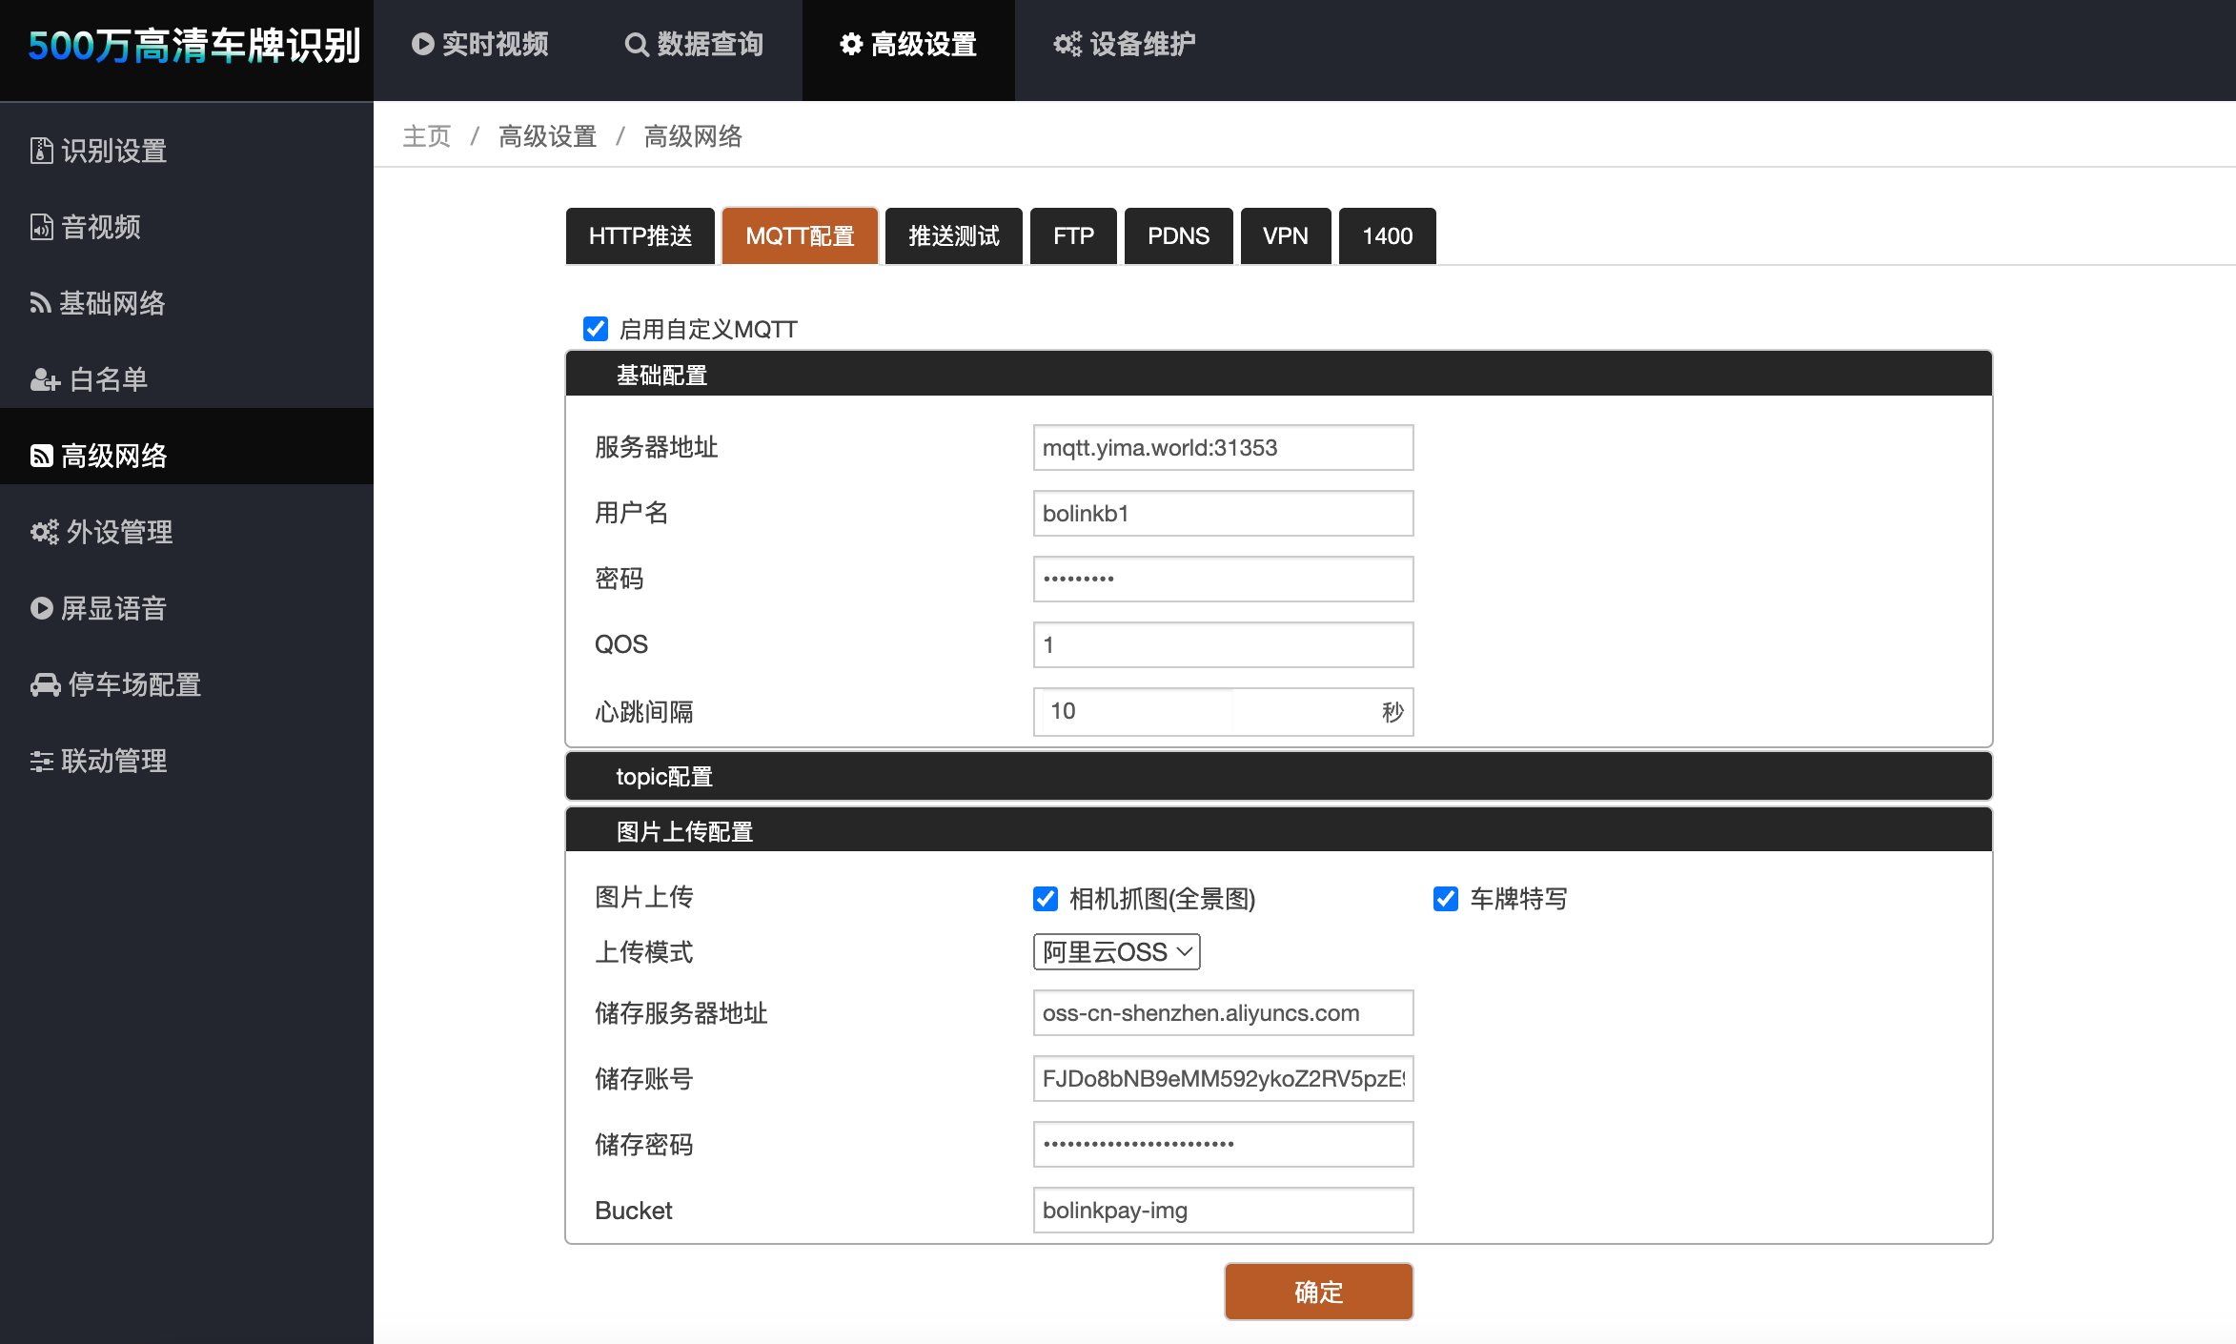Open the VPN tab
Viewport: 2236px width, 1344px height.
(x=1285, y=235)
